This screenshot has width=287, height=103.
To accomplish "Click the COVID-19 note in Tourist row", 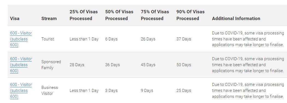I will [248, 39].
